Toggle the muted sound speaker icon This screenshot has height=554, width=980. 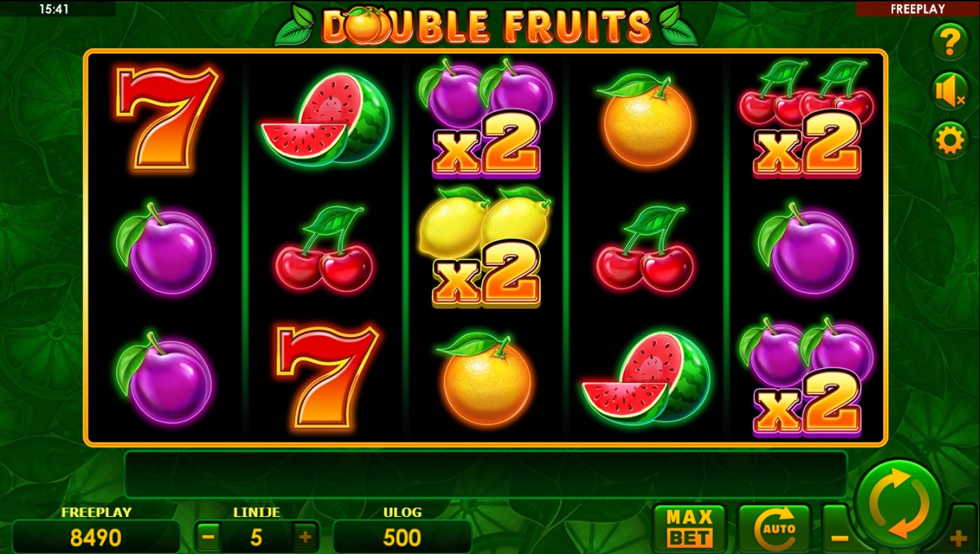tap(950, 92)
